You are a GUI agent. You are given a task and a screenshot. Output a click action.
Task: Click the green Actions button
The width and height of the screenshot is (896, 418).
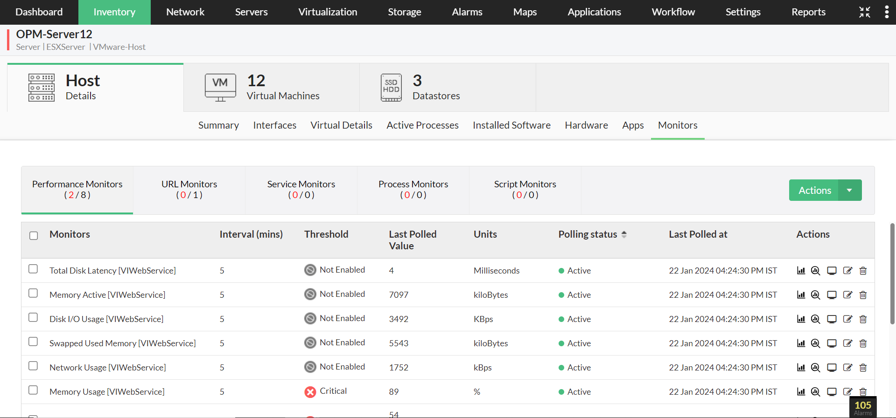[814, 190]
